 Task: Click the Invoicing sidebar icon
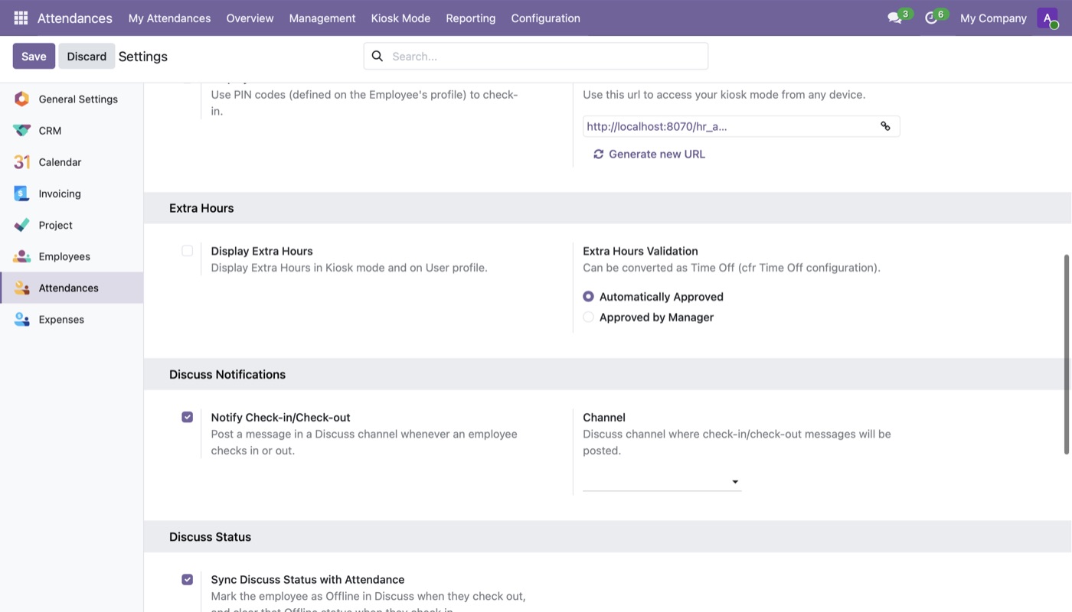[x=21, y=194]
